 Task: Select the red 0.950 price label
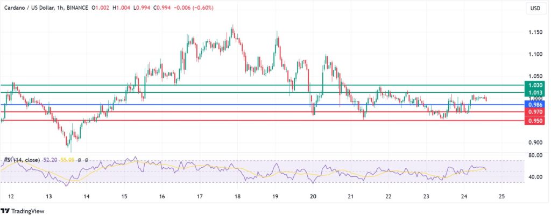pos(535,121)
